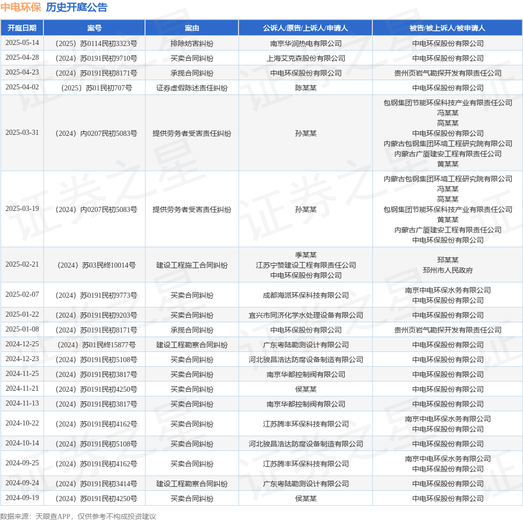Select the date 2025-01-22
This screenshot has width=523, height=521.
pos(22,315)
